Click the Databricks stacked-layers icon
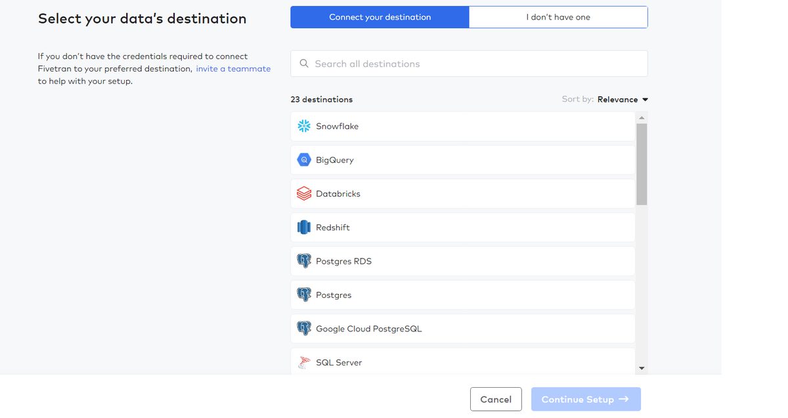Viewport: 788px width, 418px height. pos(303,194)
